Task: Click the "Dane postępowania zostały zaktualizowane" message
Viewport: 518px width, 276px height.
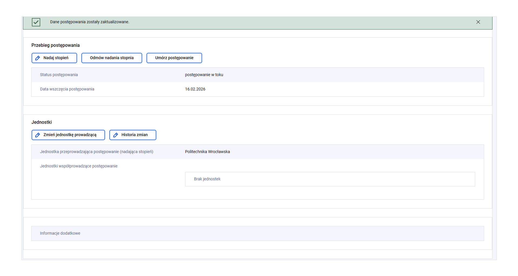Action: 89,22
